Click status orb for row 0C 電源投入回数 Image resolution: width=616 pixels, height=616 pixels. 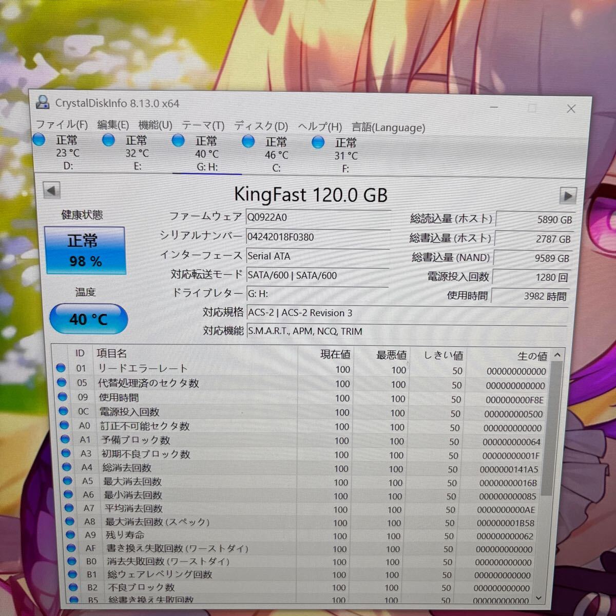(64, 411)
